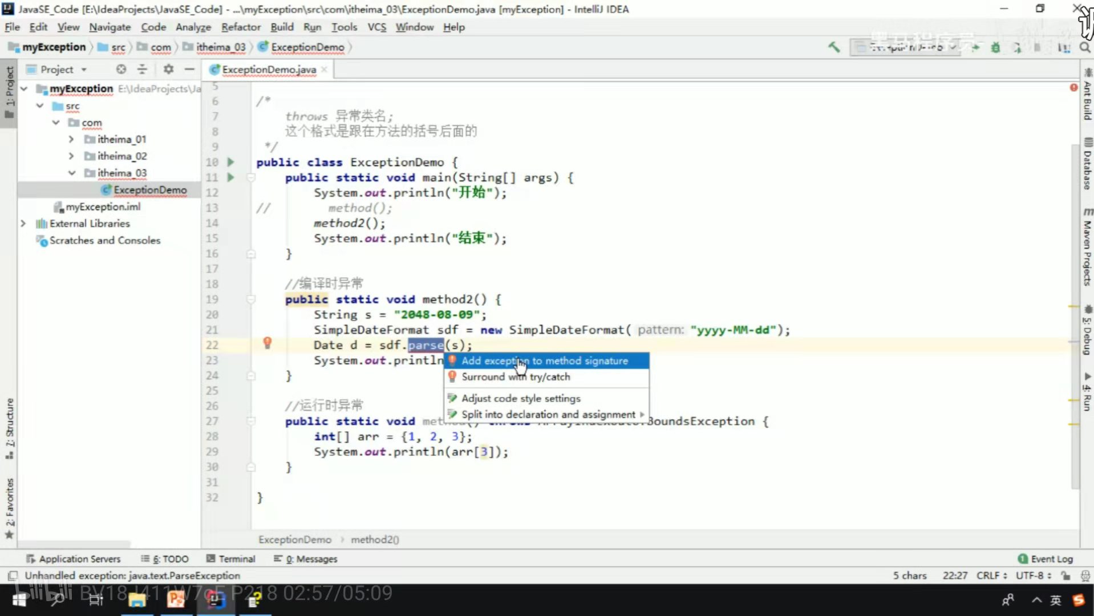Image resolution: width=1094 pixels, height=616 pixels.
Task: Open the Refactor menu
Action: [240, 27]
